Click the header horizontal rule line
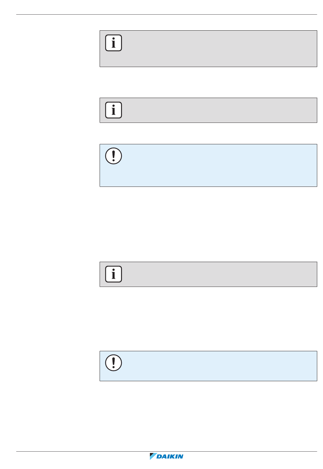The image size is (323, 469). [167, 15]
